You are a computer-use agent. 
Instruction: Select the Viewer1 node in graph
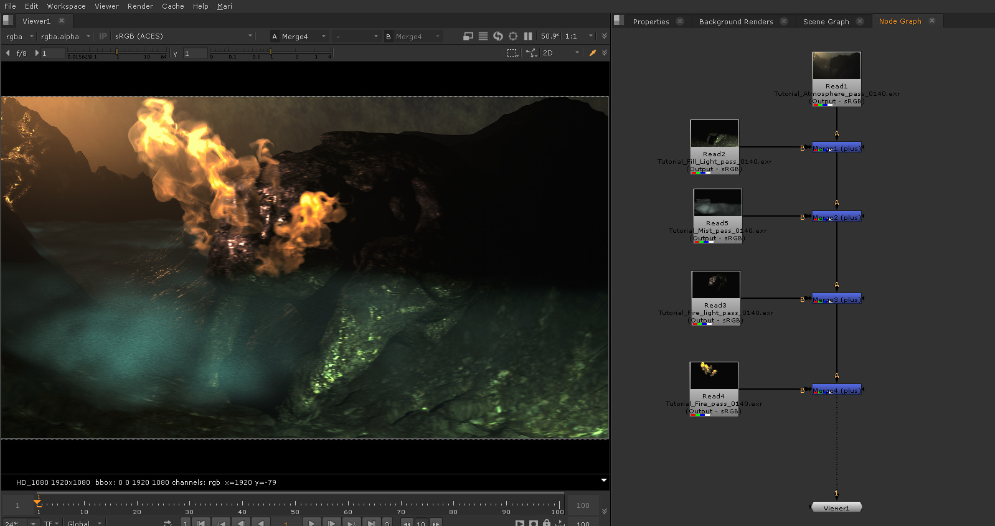[x=836, y=508]
